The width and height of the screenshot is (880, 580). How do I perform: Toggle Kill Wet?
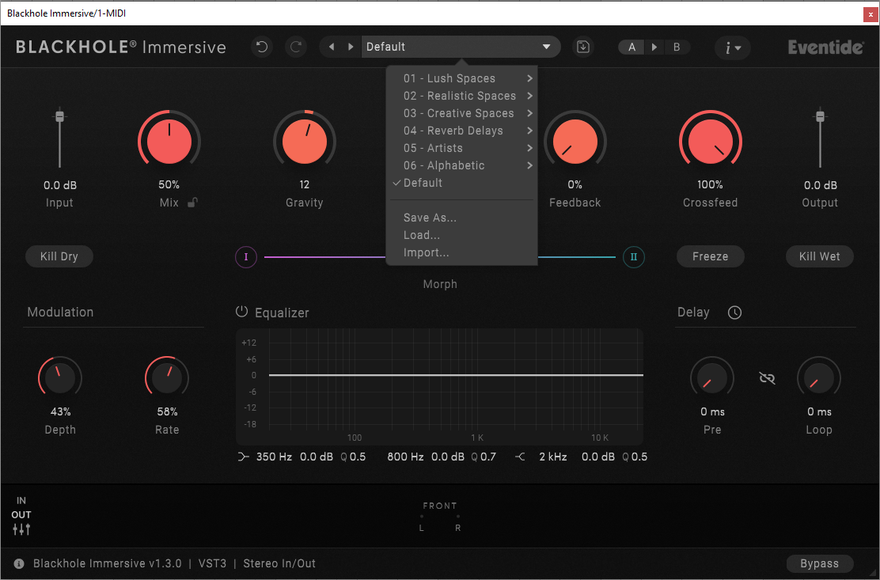pos(819,256)
